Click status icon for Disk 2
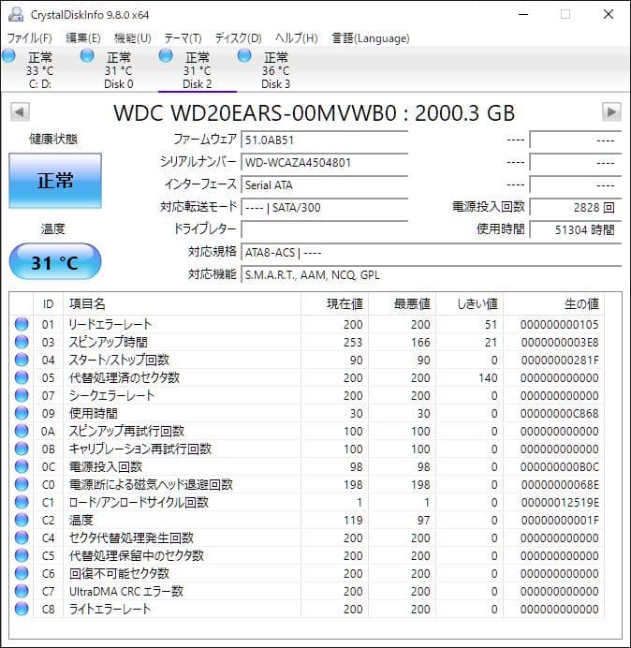Screen dimensions: 631x648 166,56
